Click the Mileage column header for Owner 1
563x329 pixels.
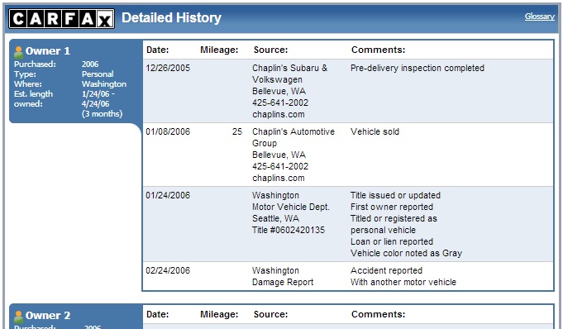click(x=219, y=50)
